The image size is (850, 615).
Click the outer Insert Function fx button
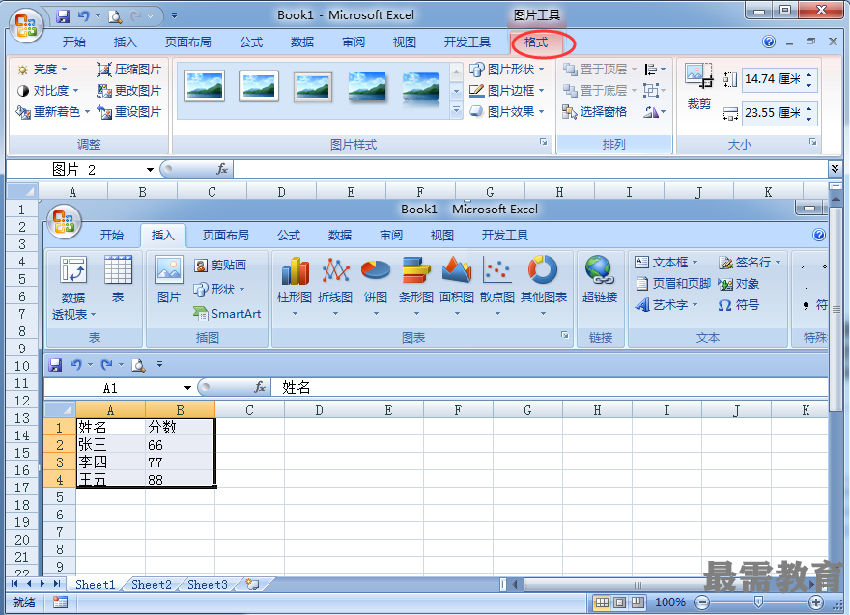click(x=222, y=170)
